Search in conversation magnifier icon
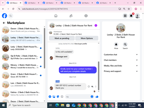Viewport: 144px width, 108px height. tap(125, 44)
